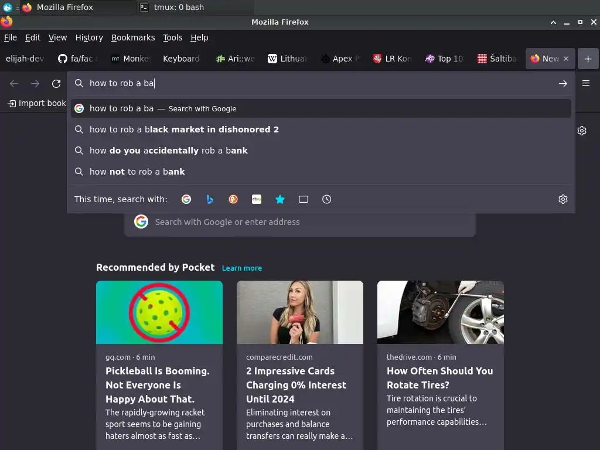Screen dimensions: 600x450
Task: Switch to the LR Kon tab
Action: point(392,59)
